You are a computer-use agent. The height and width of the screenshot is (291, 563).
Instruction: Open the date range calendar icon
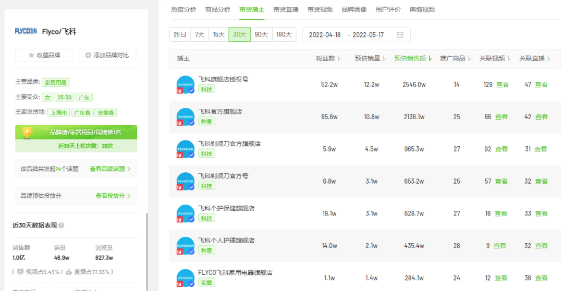pyautogui.click(x=400, y=35)
